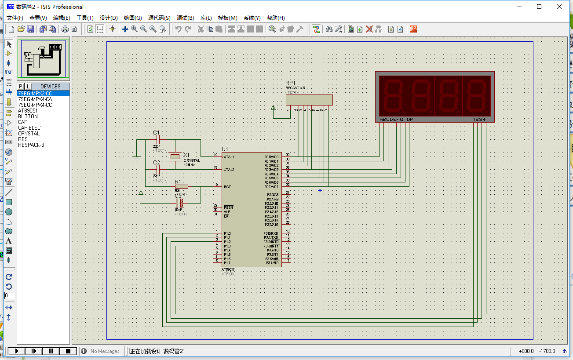Open the ARES PCB layout icon
This screenshot has height=360, width=573.
coord(413,29)
